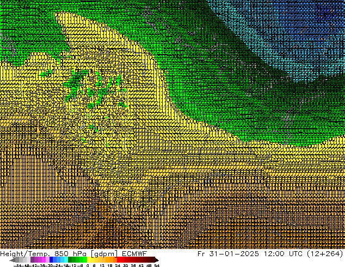The image size is (345, 267).
Task: Click the '12:00 UTC' time text
Action: pos(284,253)
